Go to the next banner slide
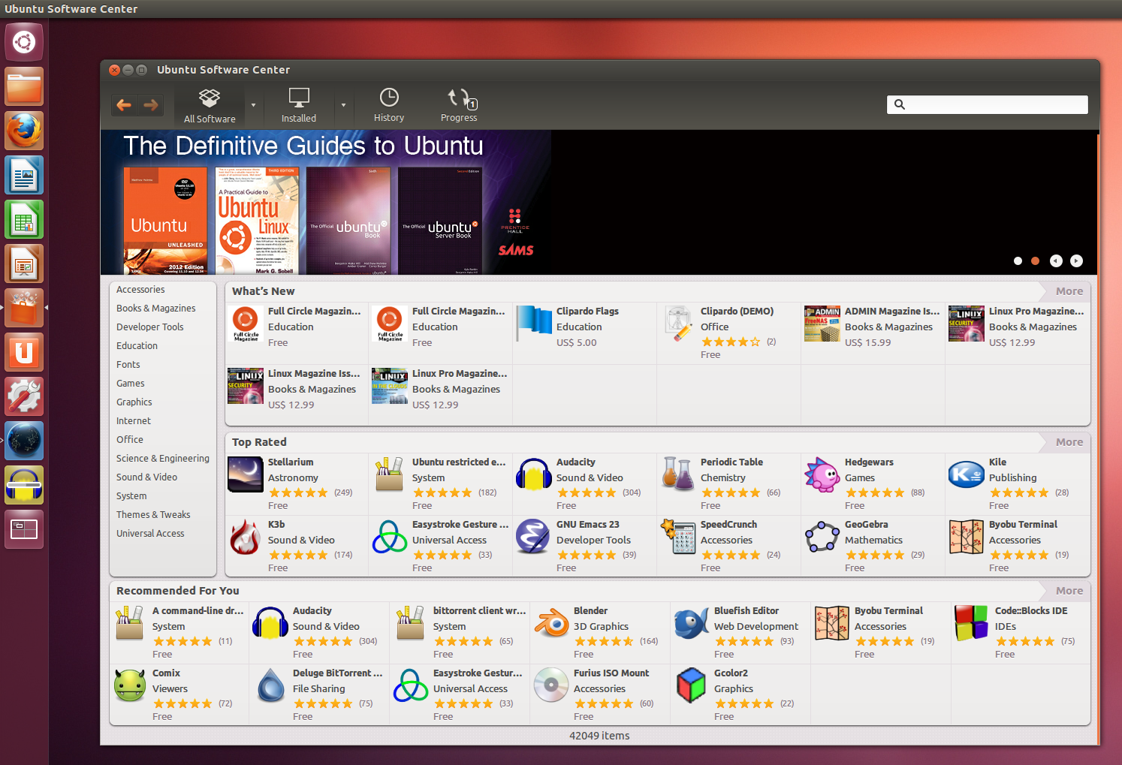 1076,261
